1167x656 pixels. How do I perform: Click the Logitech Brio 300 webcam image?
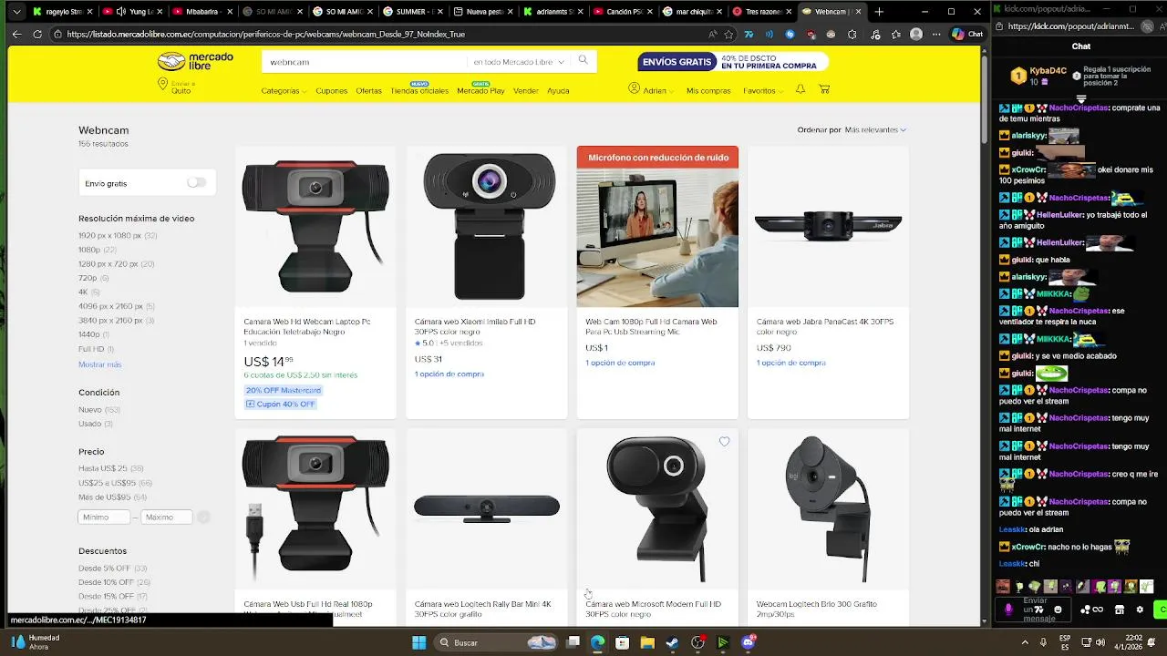click(x=828, y=507)
